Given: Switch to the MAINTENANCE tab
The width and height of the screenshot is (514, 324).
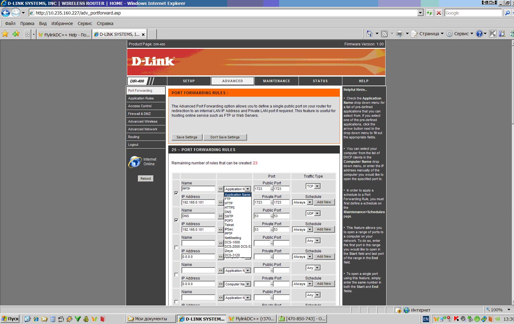Looking at the screenshot, I should [277, 81].
